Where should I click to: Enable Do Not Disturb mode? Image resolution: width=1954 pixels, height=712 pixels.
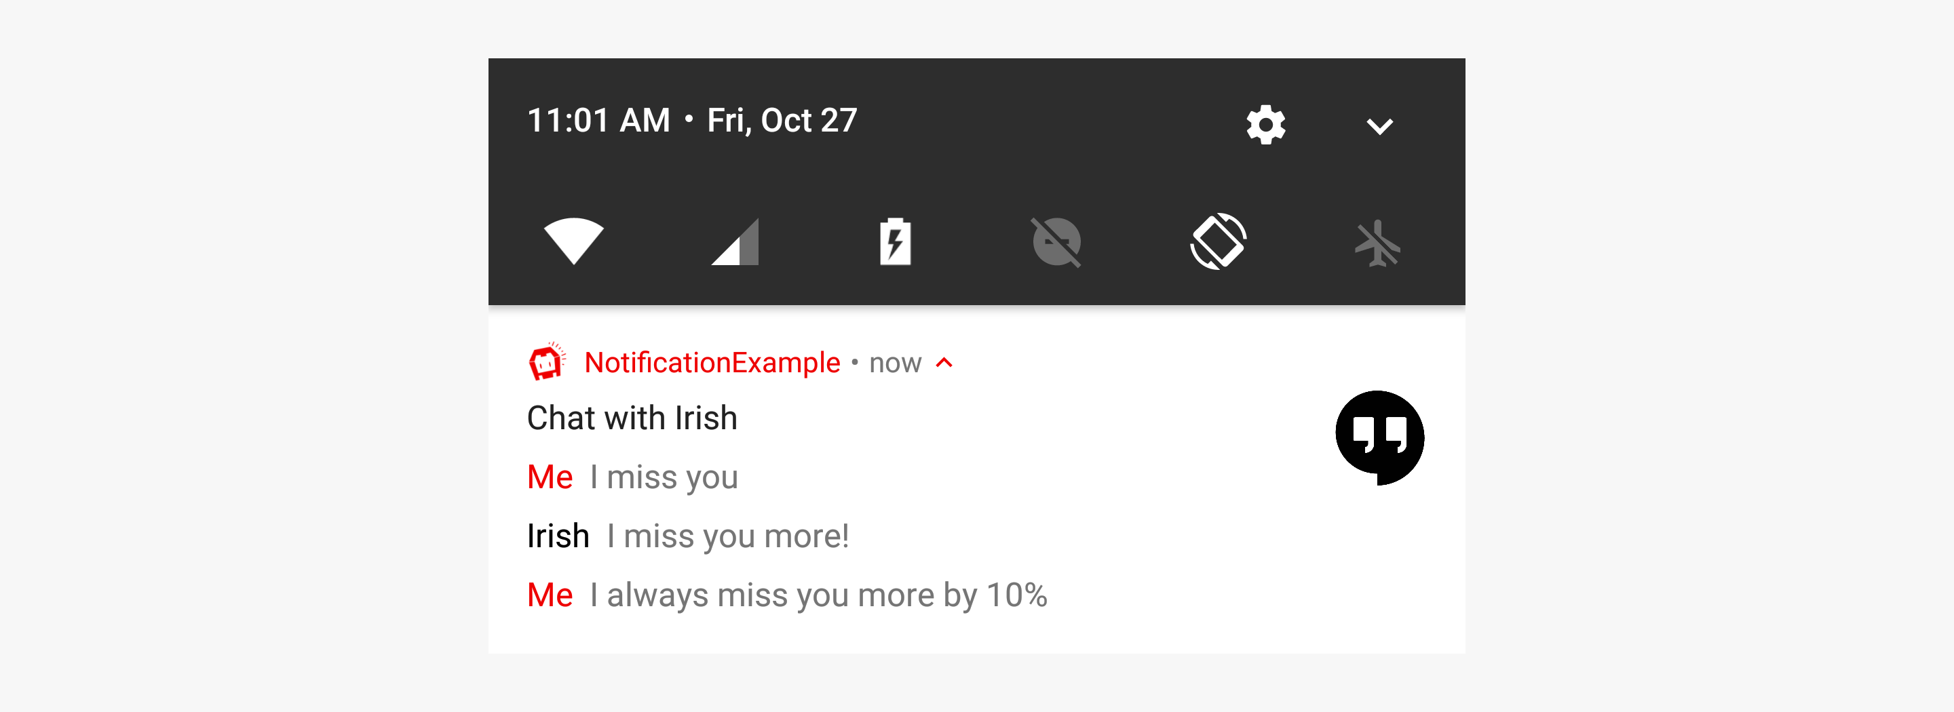(x=1056, y=243)
